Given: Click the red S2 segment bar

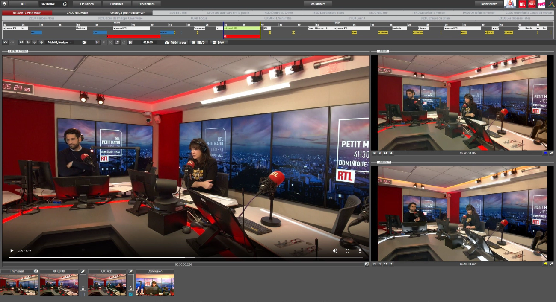Looking at the screenshot, I should (242, 37).
